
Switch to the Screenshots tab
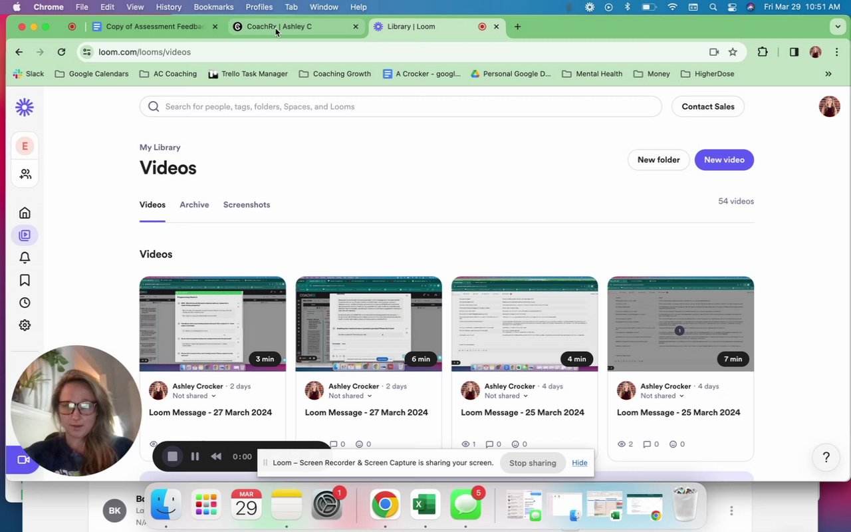(x=247, y=205)
